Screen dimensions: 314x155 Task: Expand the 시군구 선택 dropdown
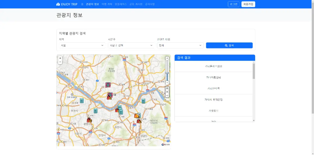pyautogui.click(x=131, y=45)
